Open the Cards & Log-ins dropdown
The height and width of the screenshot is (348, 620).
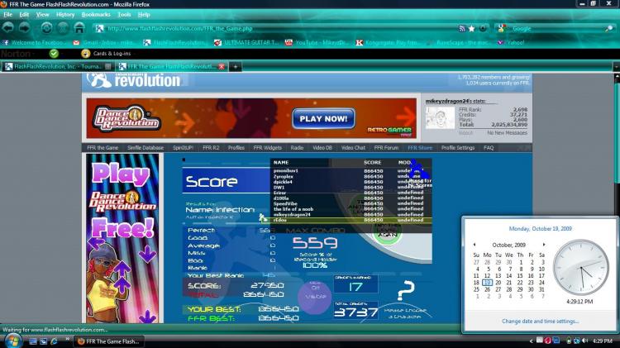(107, 53)
